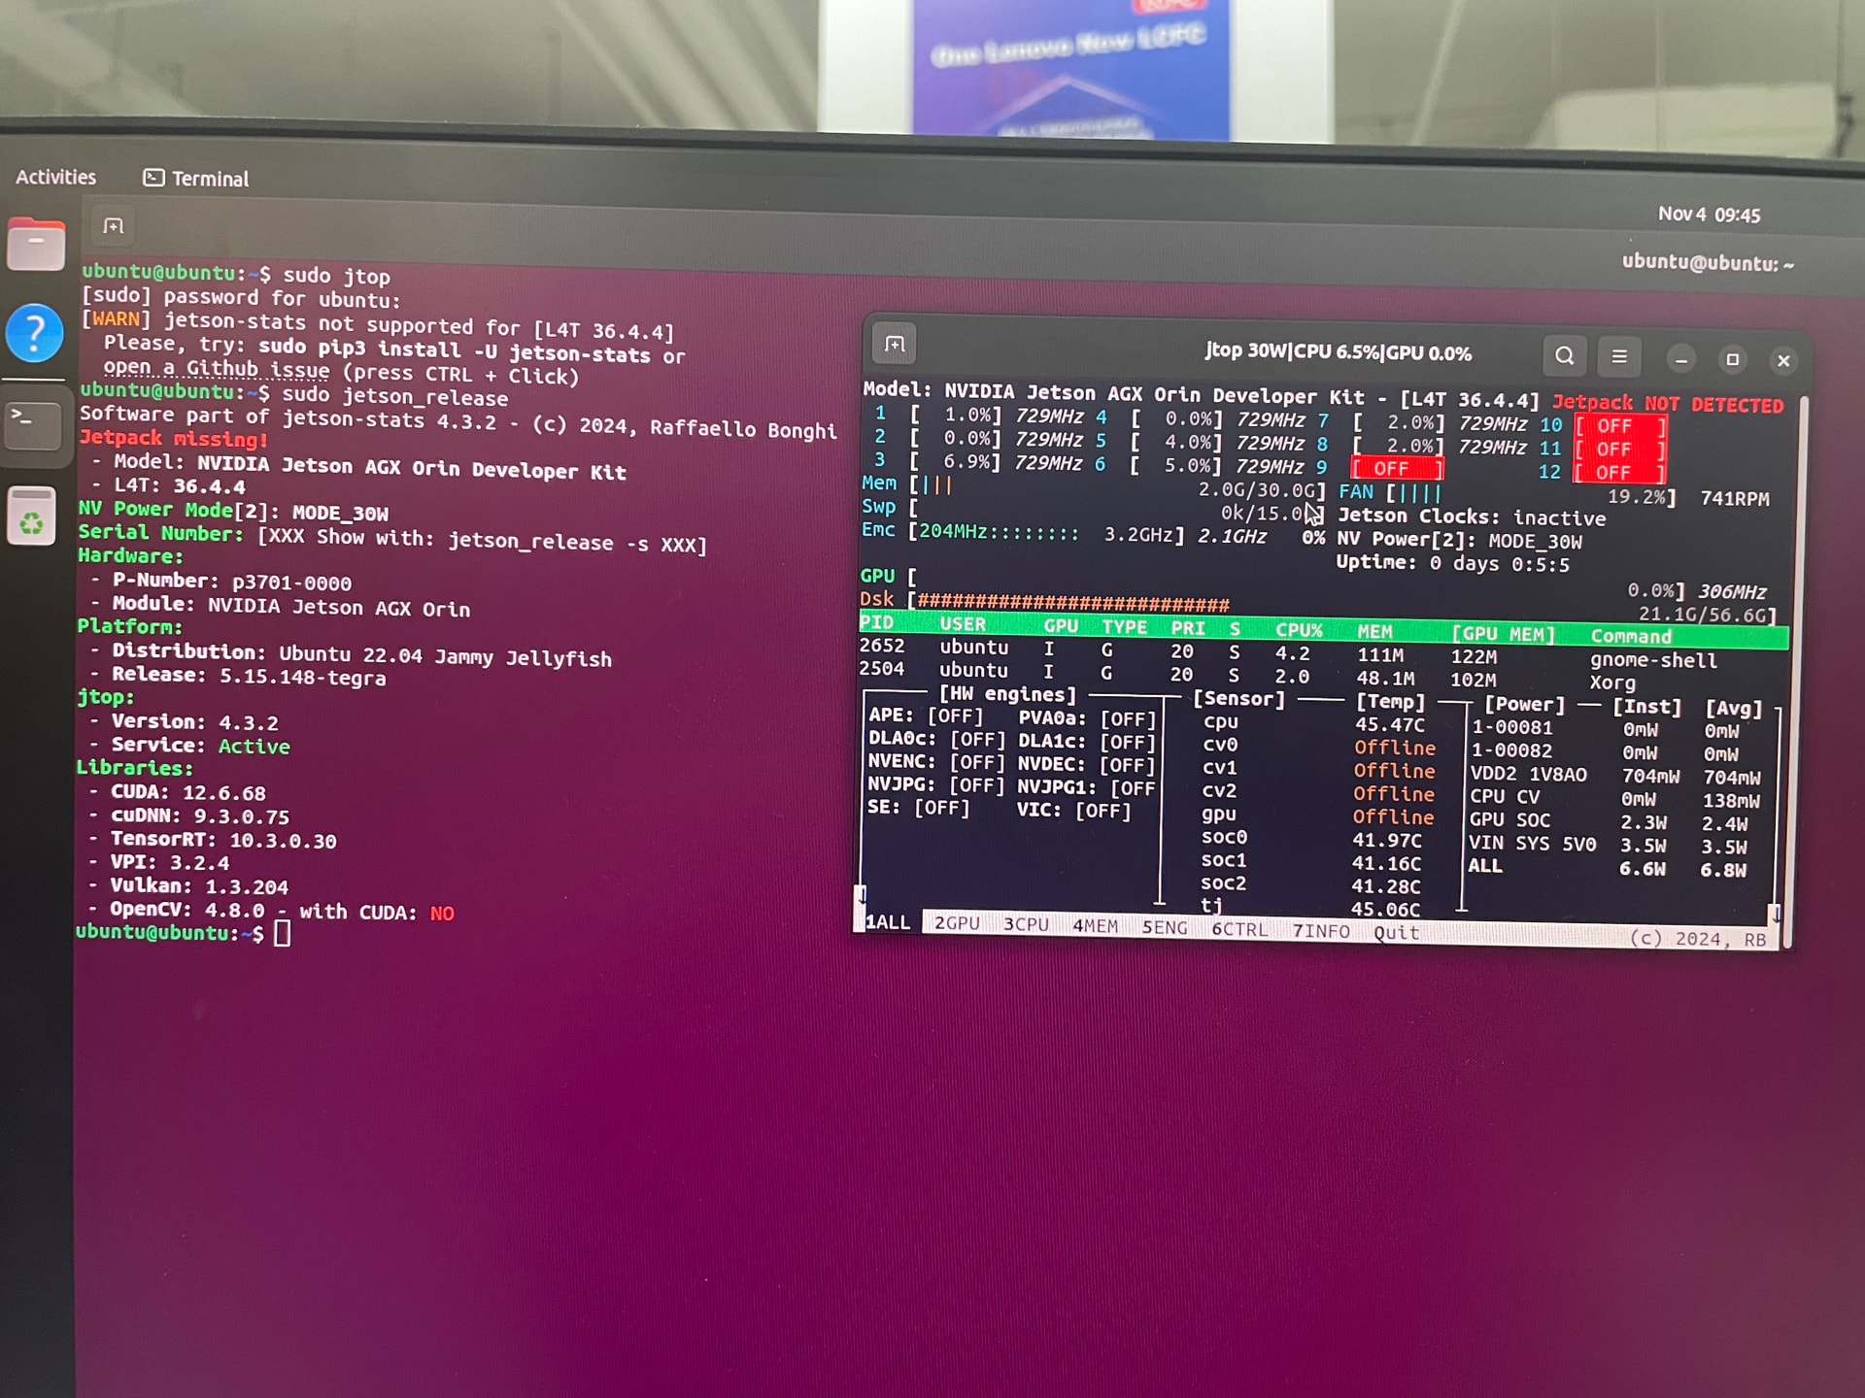Maximize the jtop terminal window
1865x1398 pixels.
pos(1732,359)
